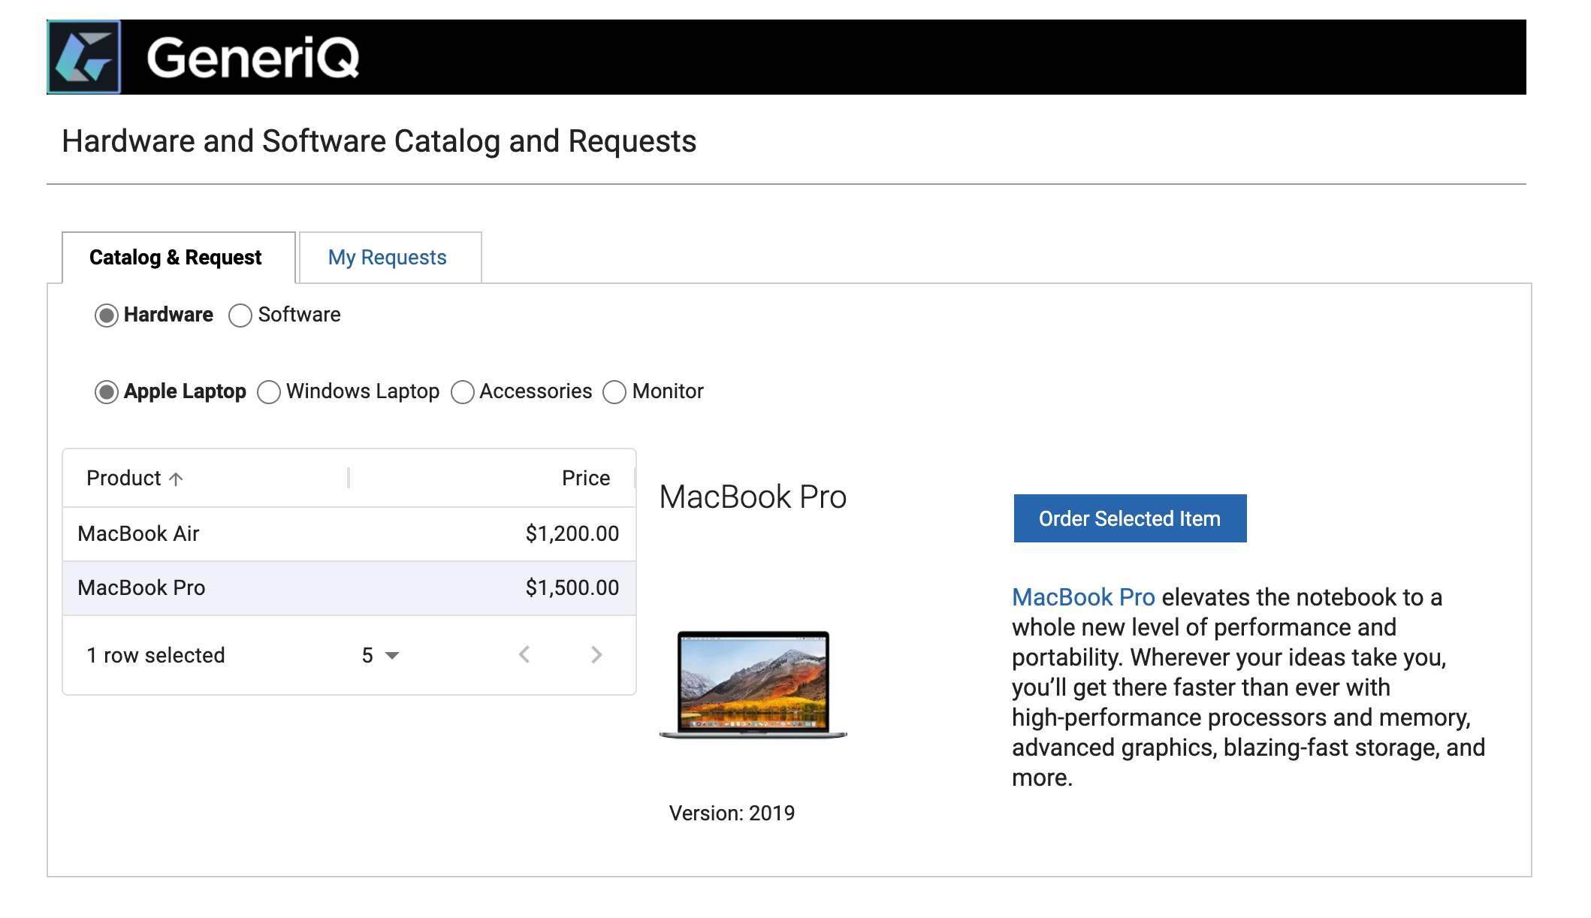The height and width of the screenshot is (918, 1591).
Task: Click the $1,500.00 price cell
Action: click(x=572, y=588)
